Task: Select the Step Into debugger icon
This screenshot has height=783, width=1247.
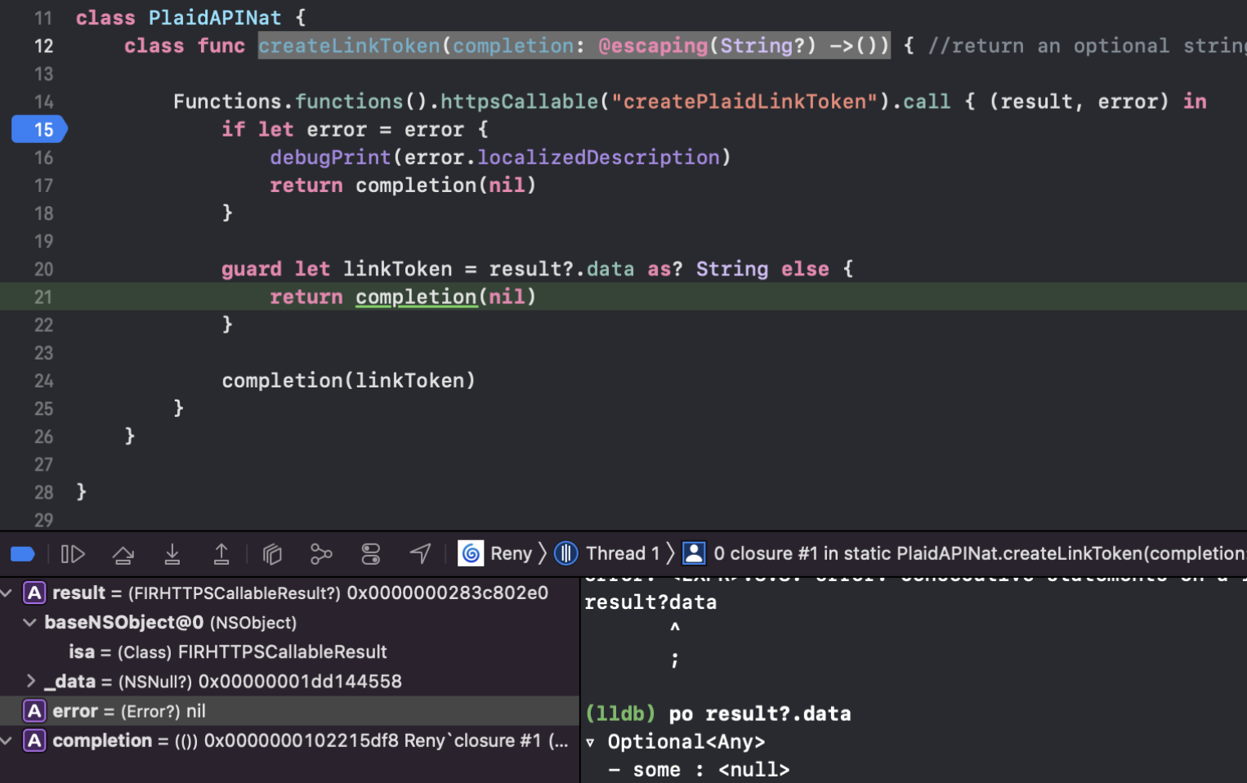Action: (172, 554)
